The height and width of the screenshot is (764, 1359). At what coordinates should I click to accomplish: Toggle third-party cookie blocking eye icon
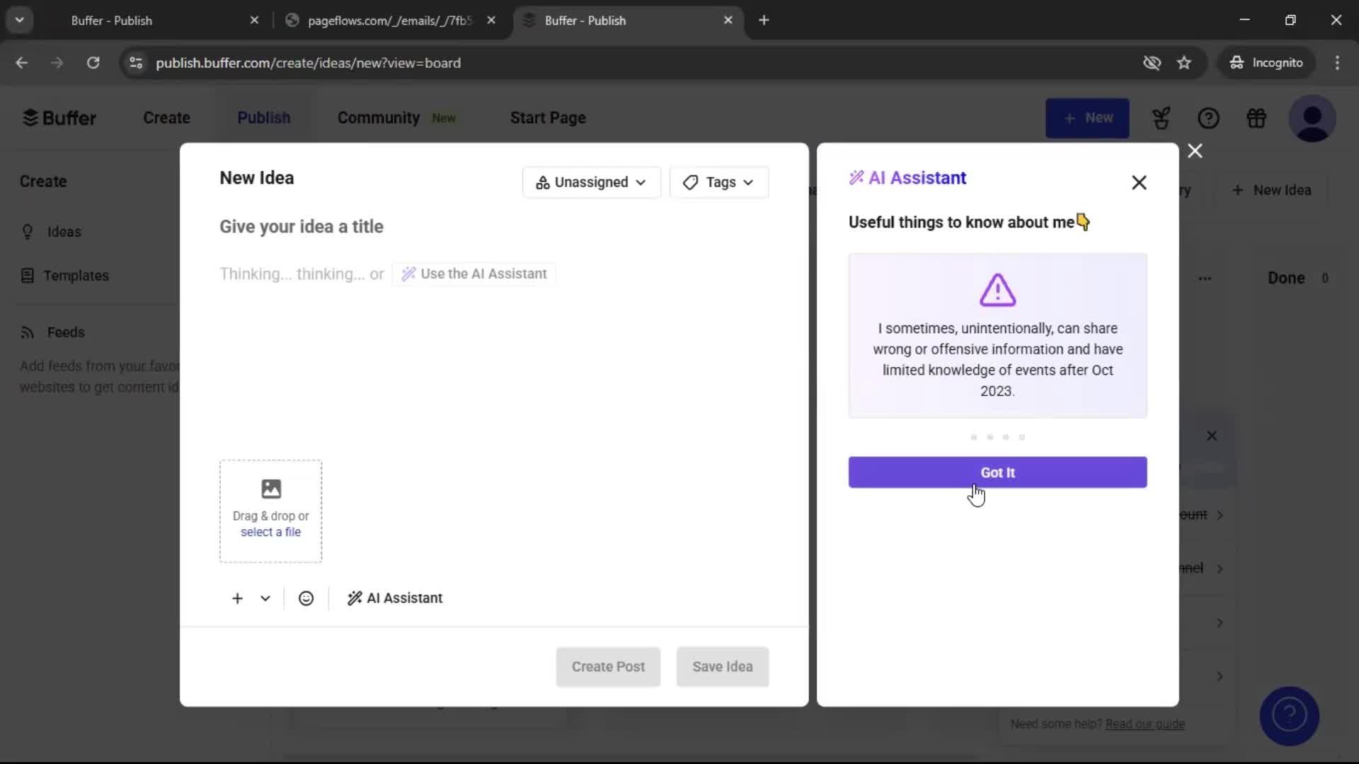pos(1152,62)
